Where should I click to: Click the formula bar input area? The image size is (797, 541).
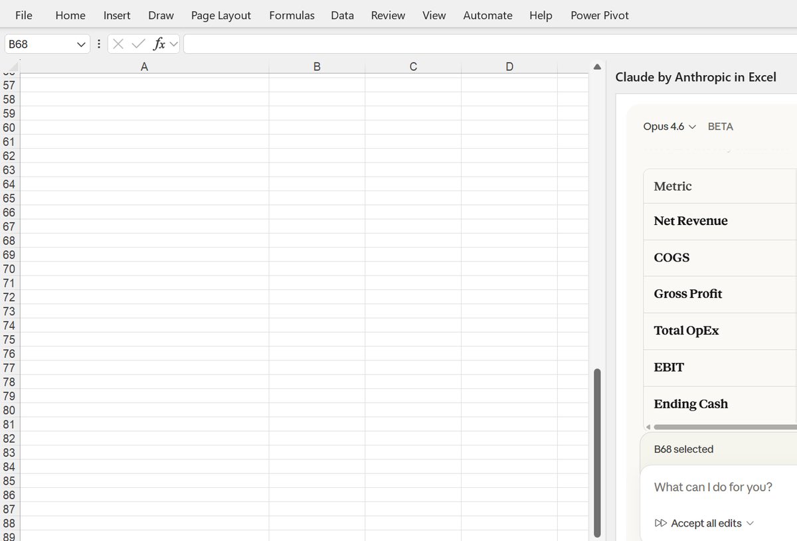coord(490,44)
